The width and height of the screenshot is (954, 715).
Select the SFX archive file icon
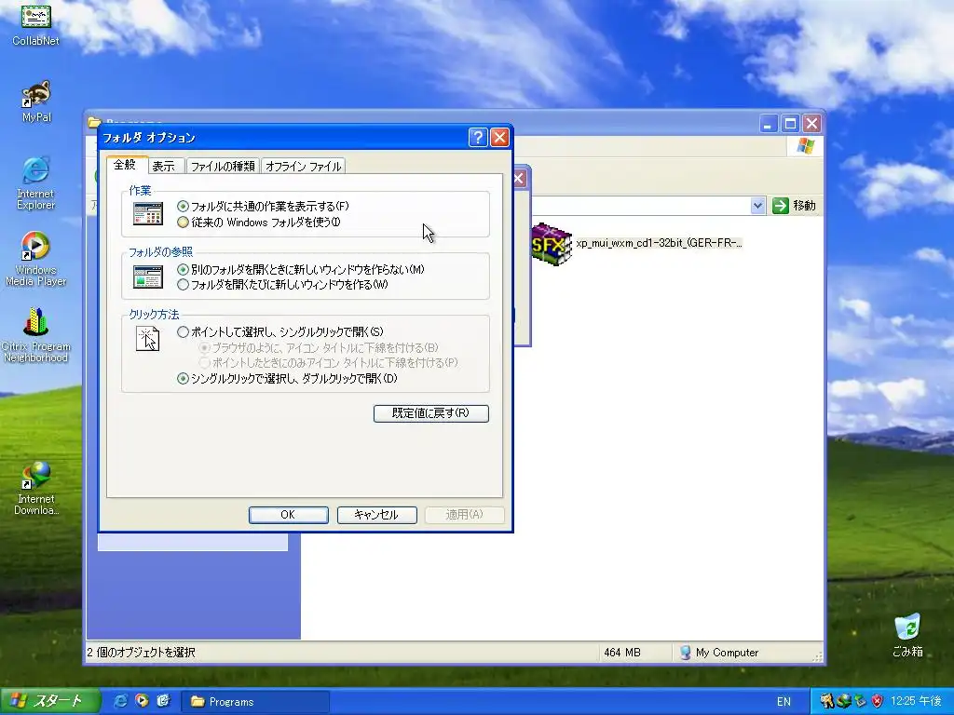tap(552, 243)
